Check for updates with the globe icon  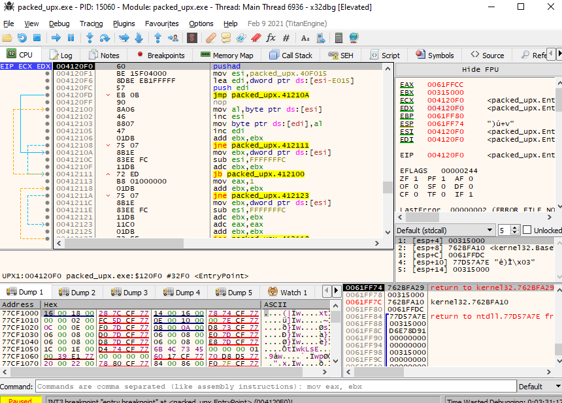354,38
